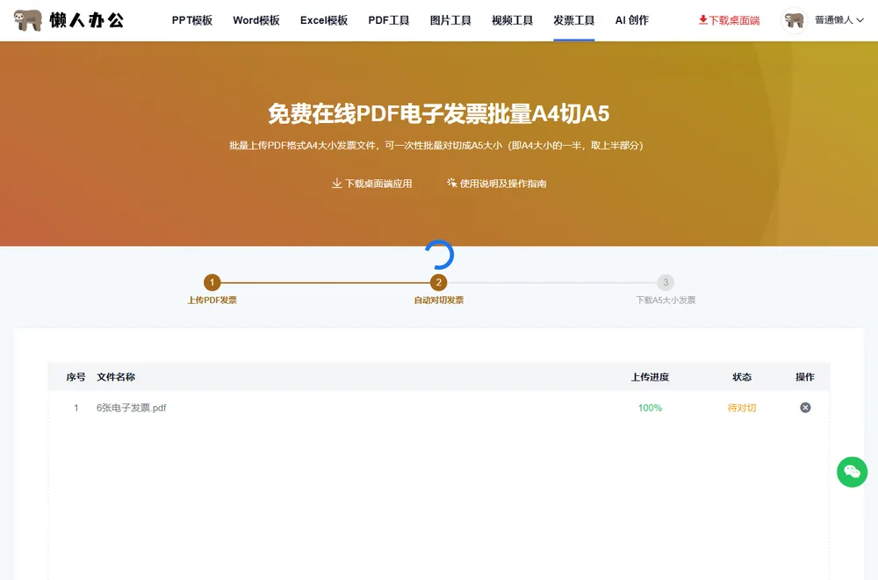Click the file name 6张电子发票.pdf
The width and height of the screenshot is (878, 580).
tap(131, 408)
